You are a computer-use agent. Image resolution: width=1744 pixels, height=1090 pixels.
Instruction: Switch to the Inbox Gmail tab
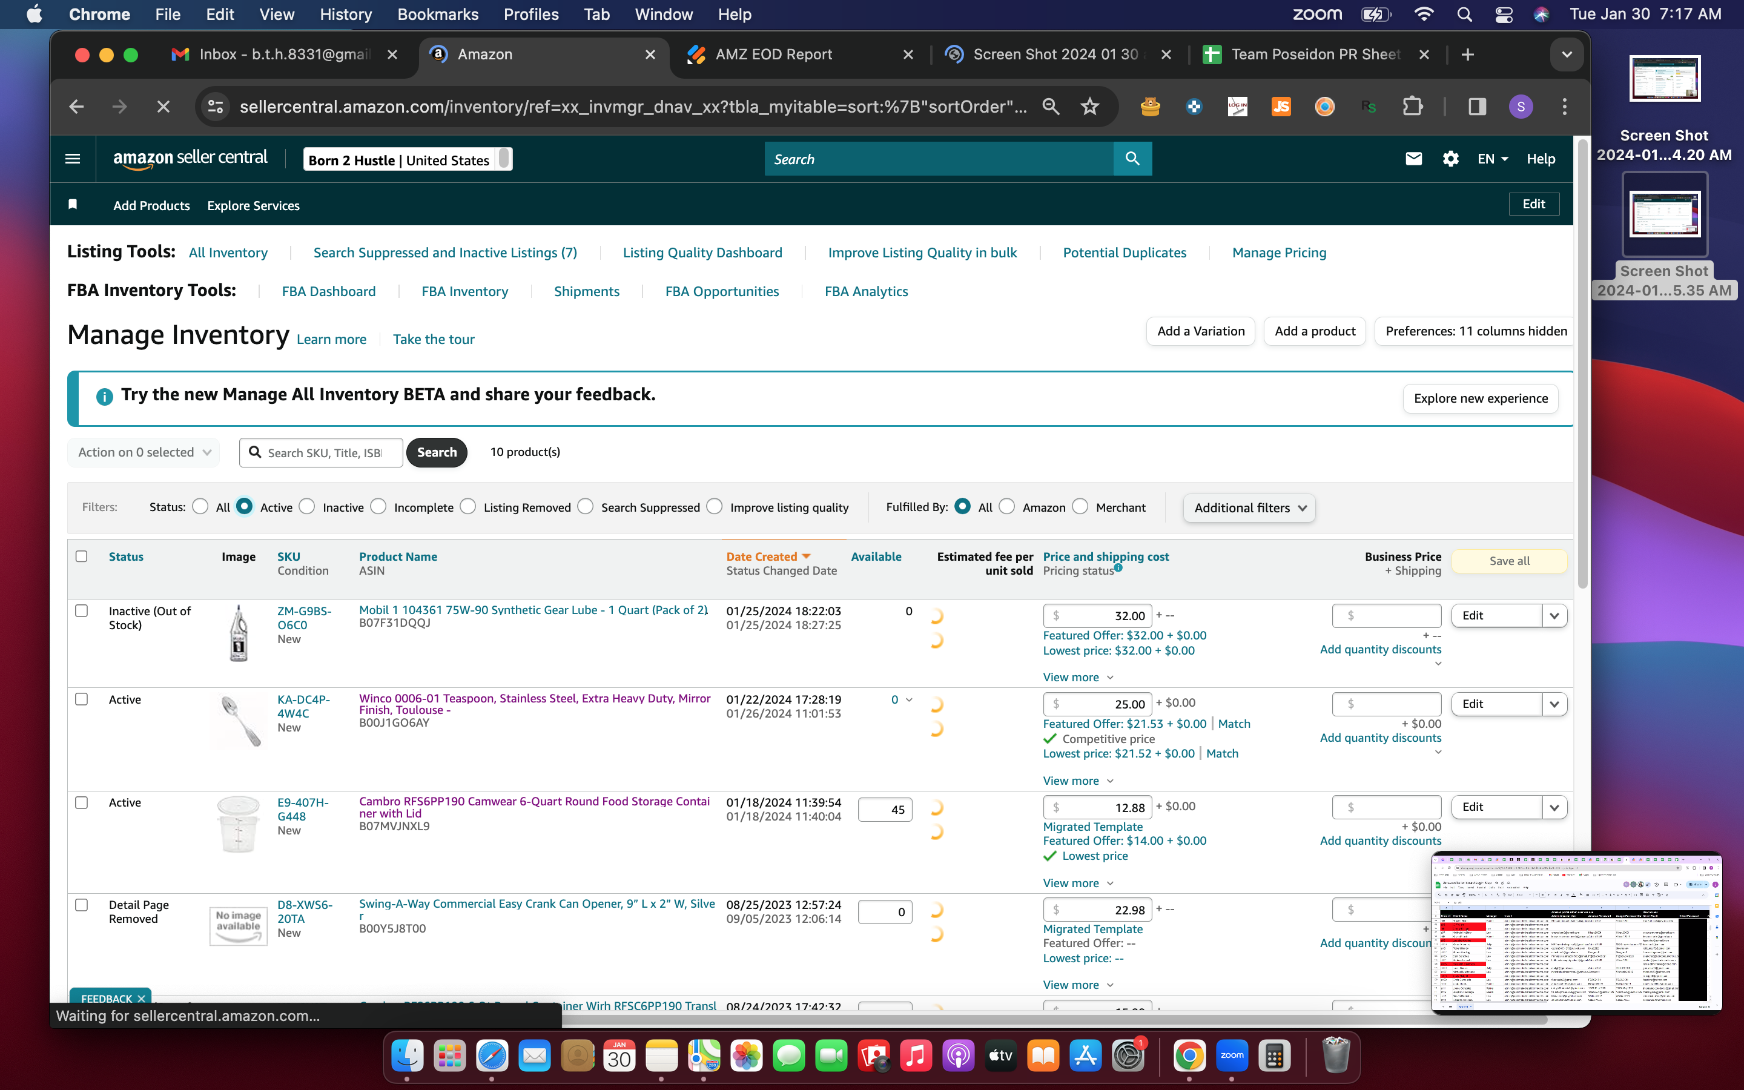pyautogui.click(x=285, y=54)
